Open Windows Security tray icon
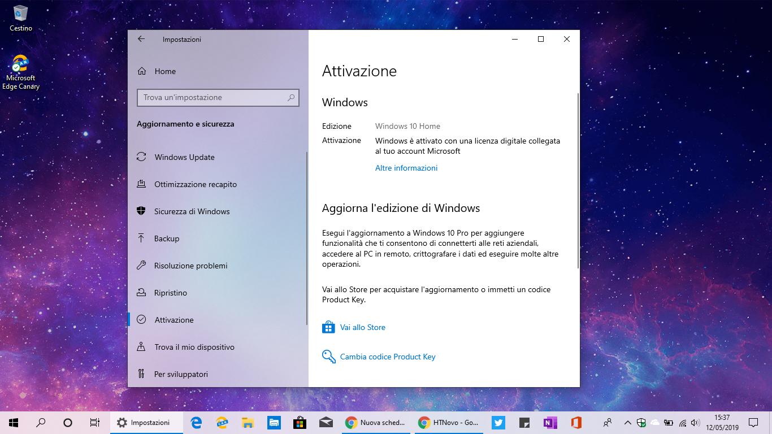 click(x=641, y=422)
